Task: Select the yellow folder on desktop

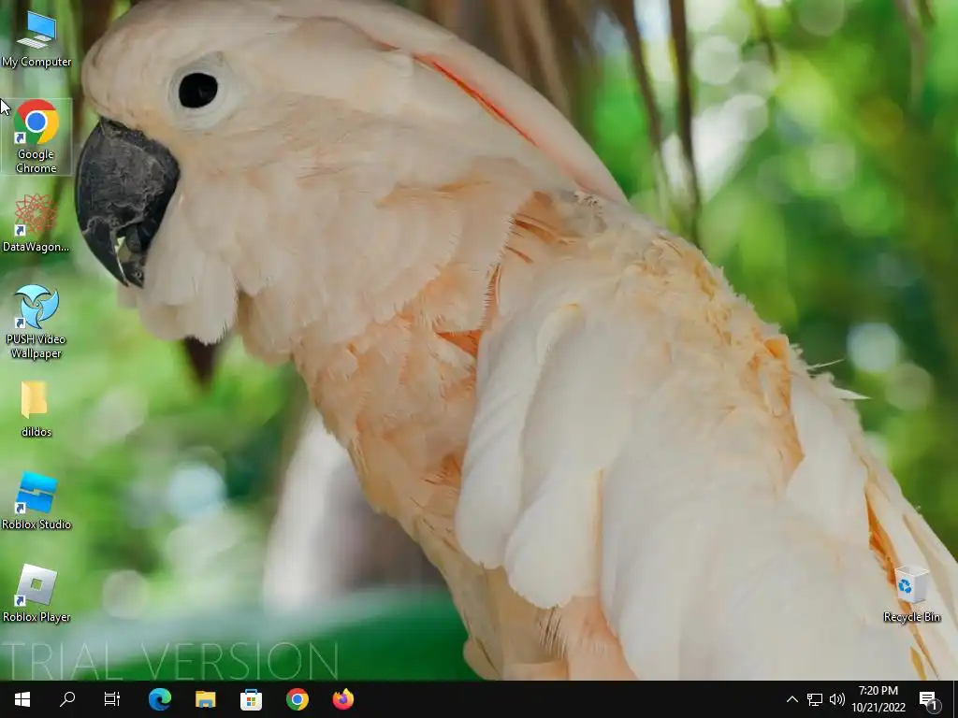Action: coord(36,409)
